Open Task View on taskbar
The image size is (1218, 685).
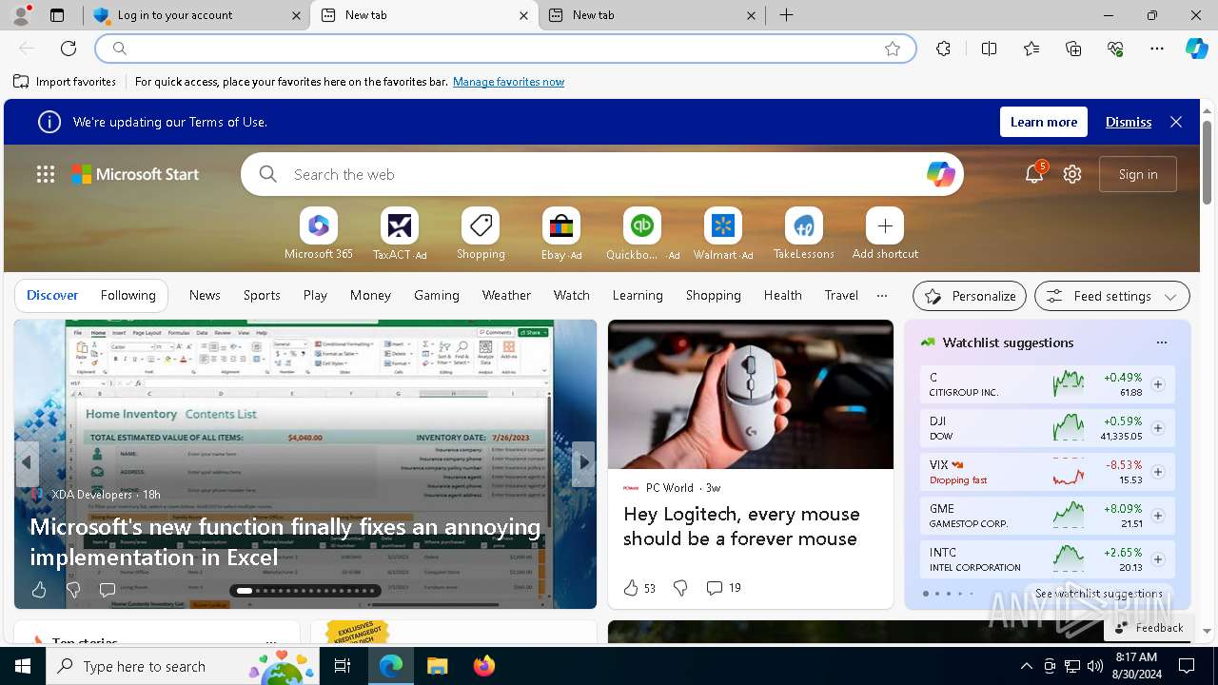click(343, 666)
